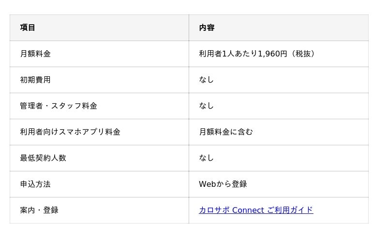The width and height of the screenshot is (387, 238).
Task: Select the 管理者・スタッフ料金 label
Action: (59, 106)
